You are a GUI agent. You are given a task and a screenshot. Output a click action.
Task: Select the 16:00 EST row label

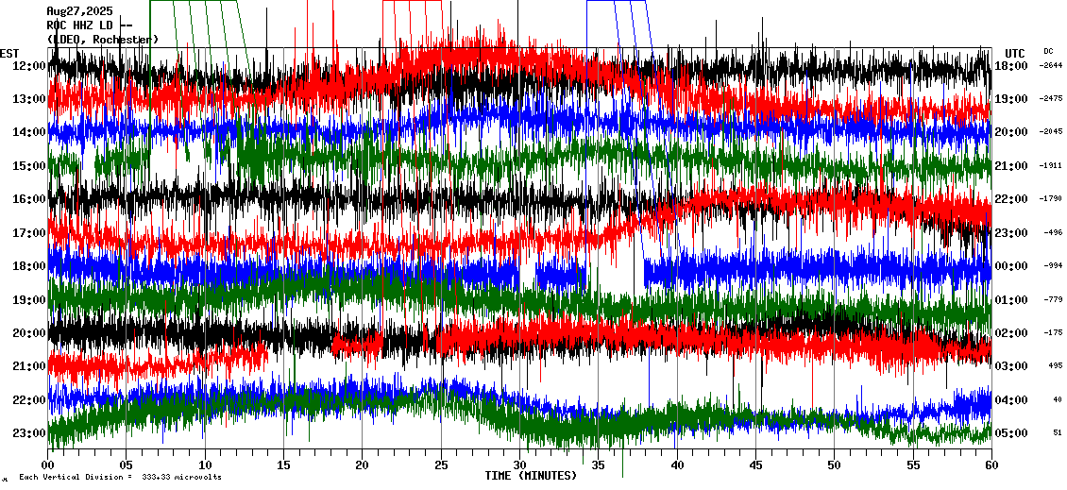tap(29, 199)
